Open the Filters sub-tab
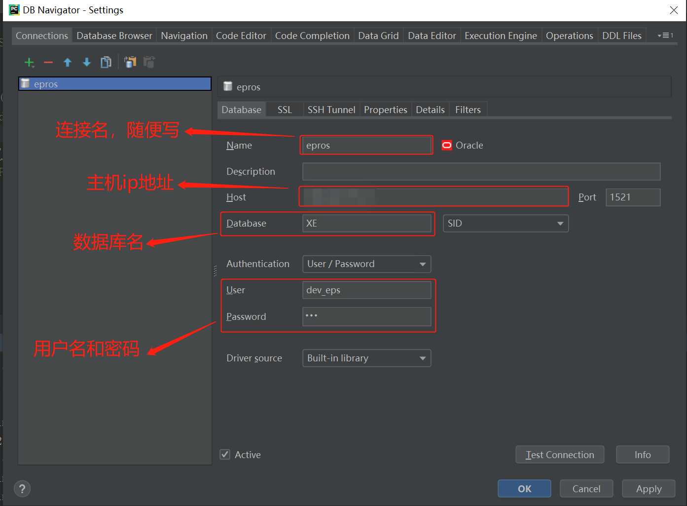Viewport: 687px width, 506px height. (x=468, y=110)
